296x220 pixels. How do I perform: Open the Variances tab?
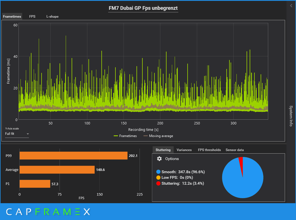tap(184, 150)
